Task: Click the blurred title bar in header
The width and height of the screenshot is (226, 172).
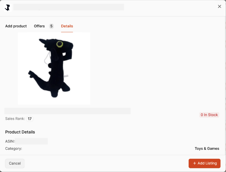Action: click(69, 7)
